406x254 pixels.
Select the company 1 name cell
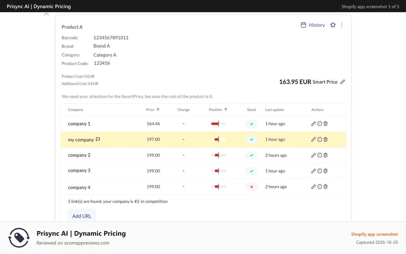coord(79,124)
